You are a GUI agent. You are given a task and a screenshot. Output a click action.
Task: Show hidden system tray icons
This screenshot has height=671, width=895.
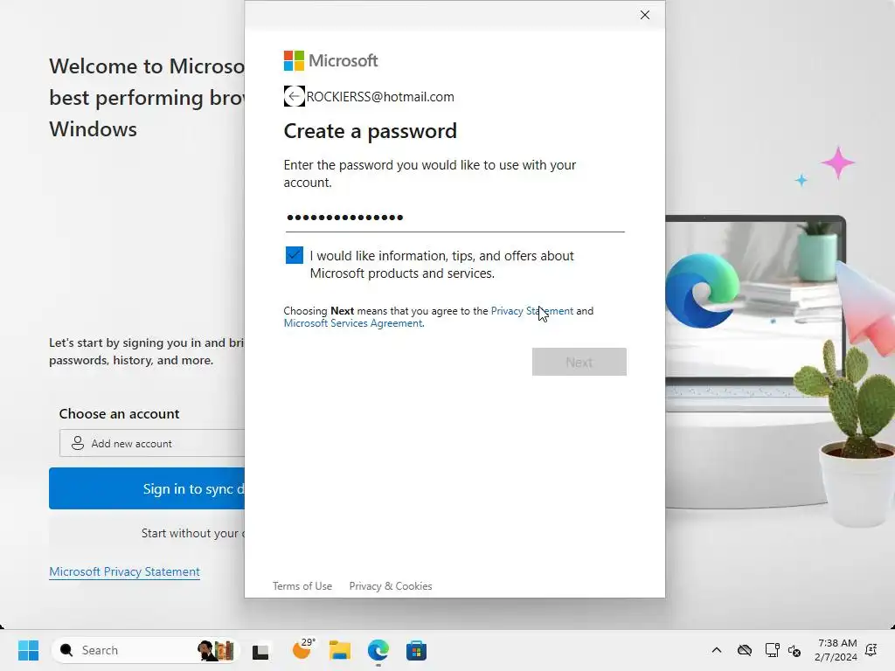tap(717, 650)
